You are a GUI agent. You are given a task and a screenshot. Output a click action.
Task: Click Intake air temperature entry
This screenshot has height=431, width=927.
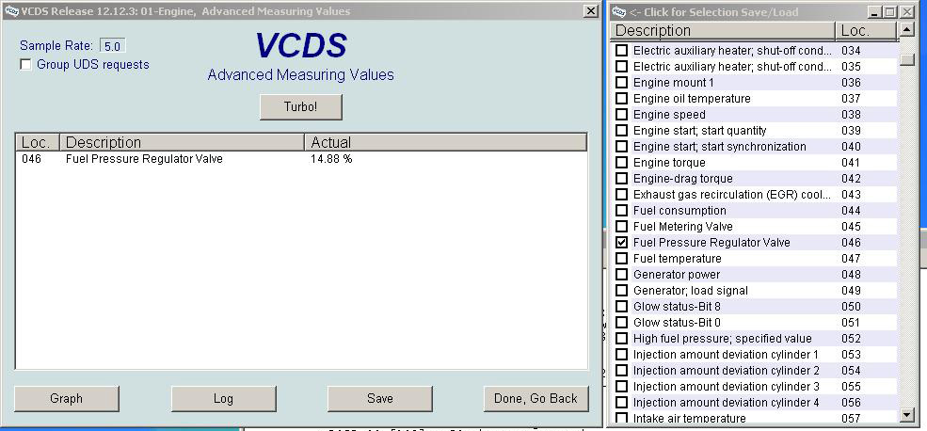[x=689, y=418]
